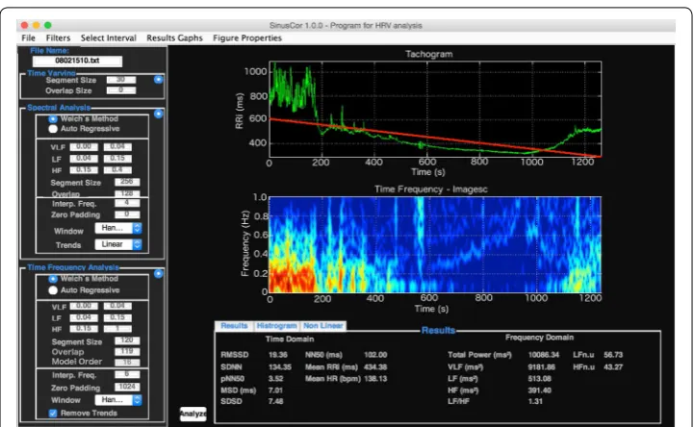Viewport: 694px width, 427px height.
Task: Open the Window dropdown in Time Frequency Analysis
Action: [118, 400]
